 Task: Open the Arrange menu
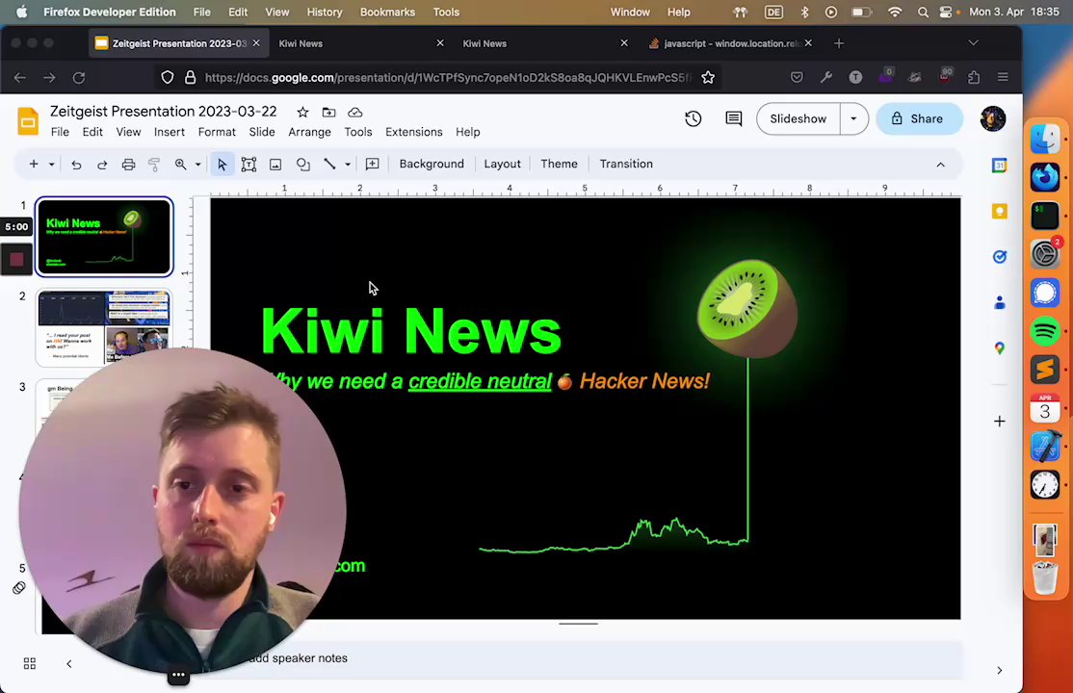coord(309,132)
